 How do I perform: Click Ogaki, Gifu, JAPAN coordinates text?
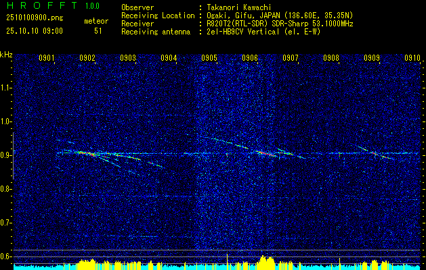tap(280, 16)
